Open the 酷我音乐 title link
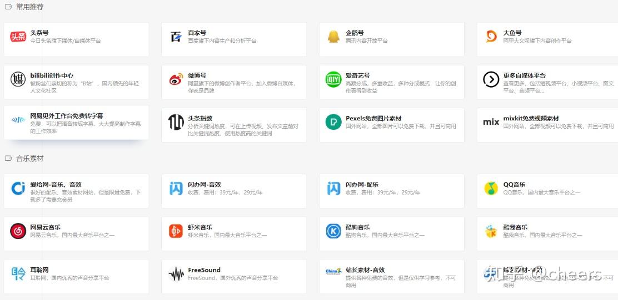The height and width of the screenshot is (300, 618). point(516,227)
